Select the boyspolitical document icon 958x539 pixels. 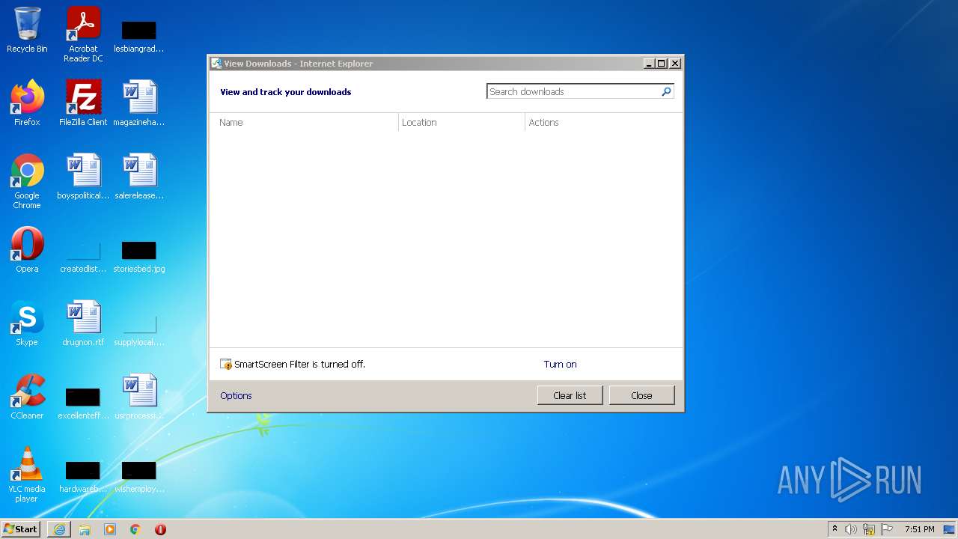coord(83,177)
